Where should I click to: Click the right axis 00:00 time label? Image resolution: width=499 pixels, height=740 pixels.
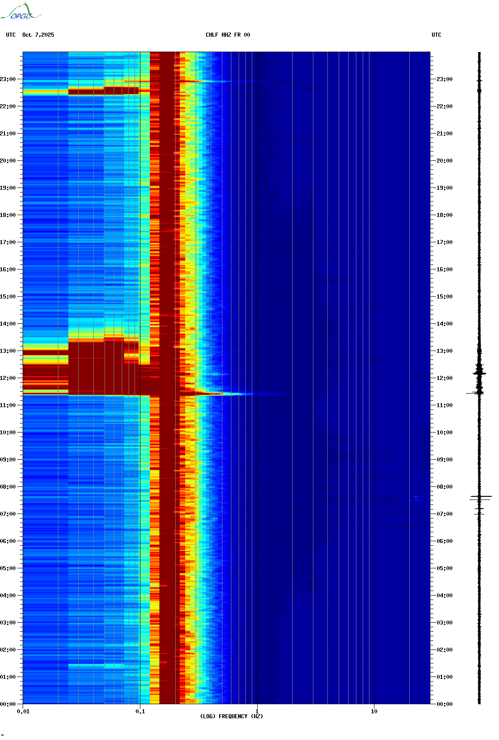pyautogui.click(x=445, y=704)
